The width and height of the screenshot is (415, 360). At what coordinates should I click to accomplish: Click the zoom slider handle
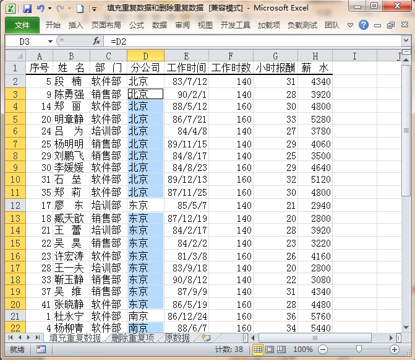point(359,349)
